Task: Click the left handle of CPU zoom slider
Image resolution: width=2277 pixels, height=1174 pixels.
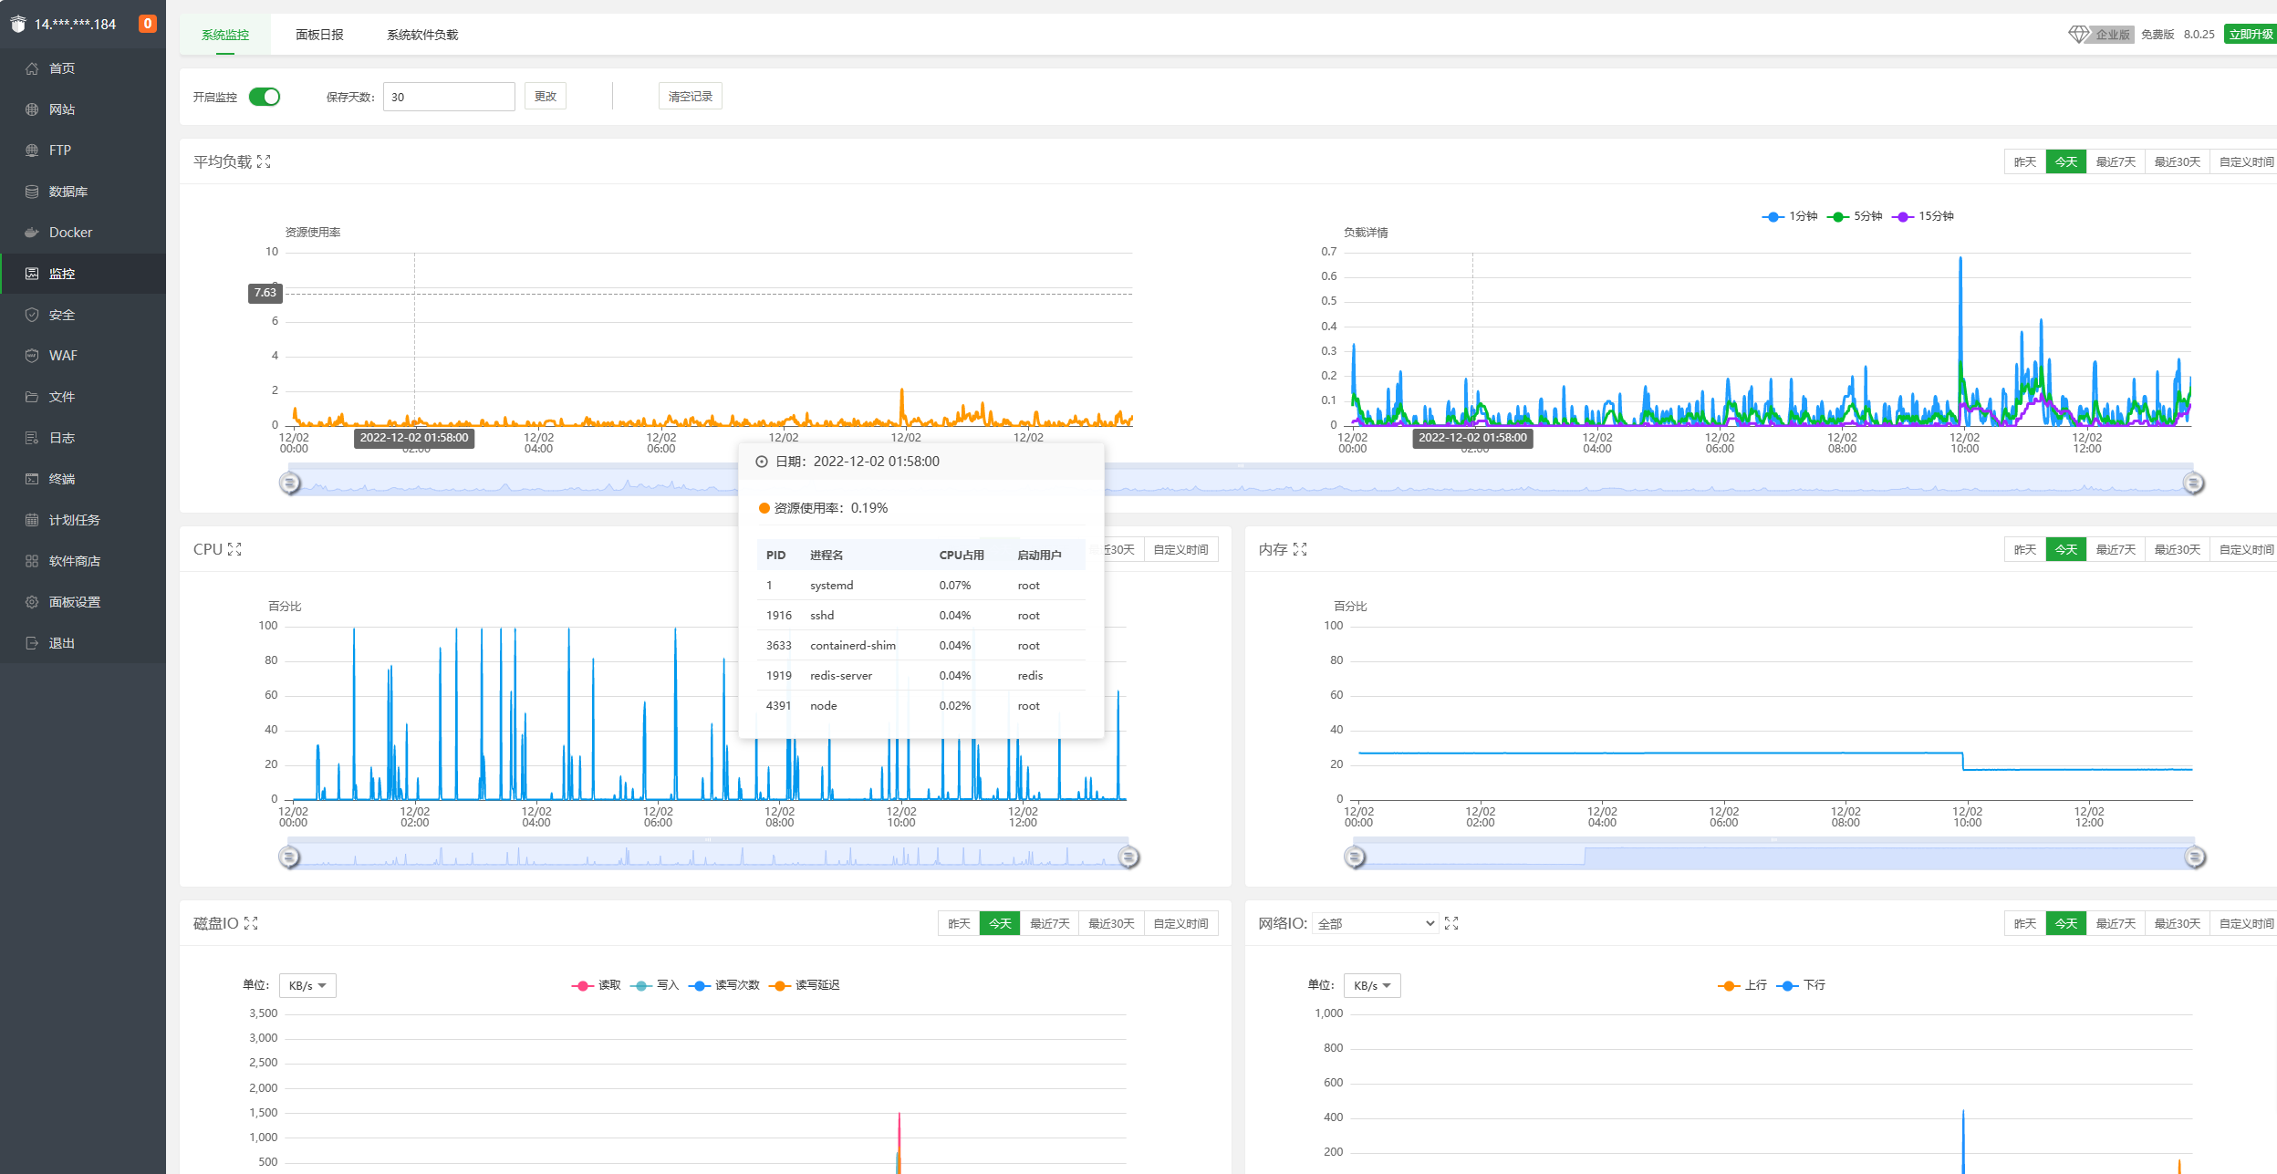Action: point(289,857)
